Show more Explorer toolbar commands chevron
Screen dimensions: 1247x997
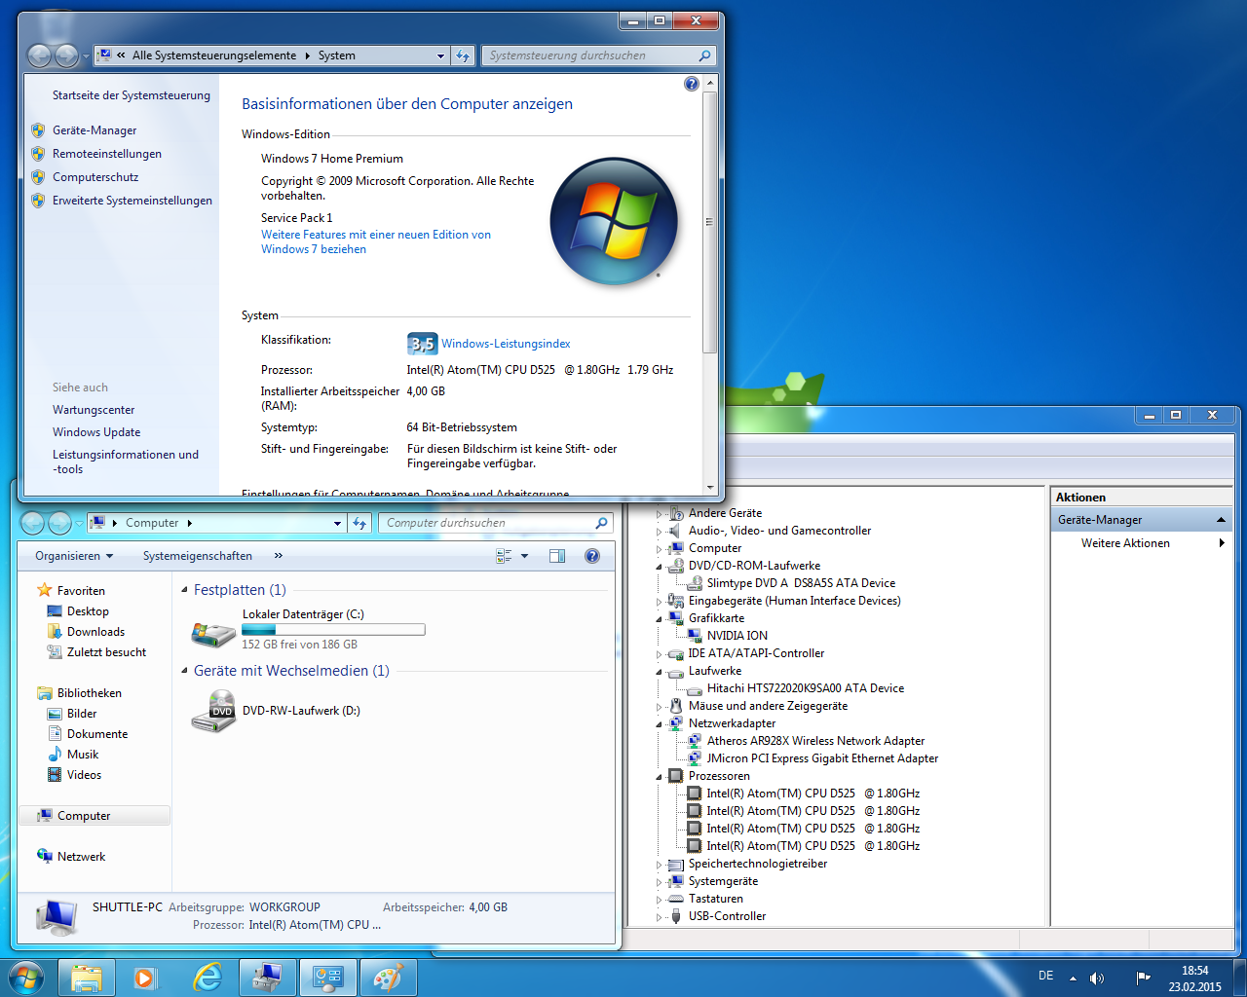(278, 556)
